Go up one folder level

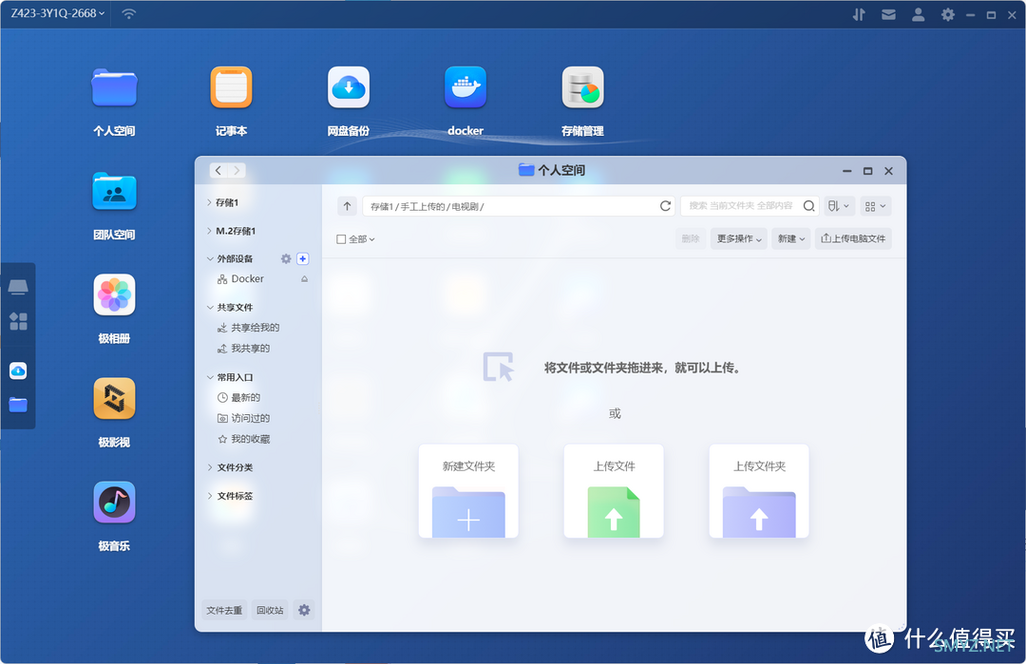(x=347, y=206)
